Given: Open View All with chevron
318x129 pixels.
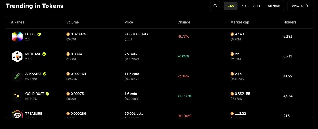Looking at the screenshot, I should coord(300,6).
